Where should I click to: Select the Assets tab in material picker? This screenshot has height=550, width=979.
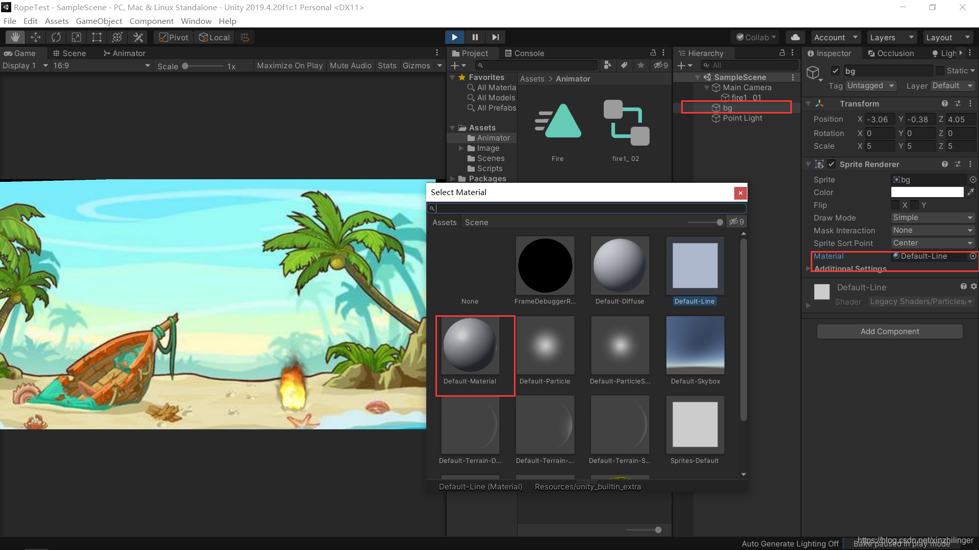(x=443, y=222)
